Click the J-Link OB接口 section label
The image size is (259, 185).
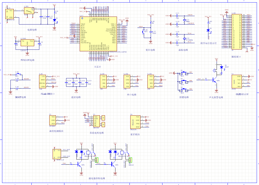[48, 94]
